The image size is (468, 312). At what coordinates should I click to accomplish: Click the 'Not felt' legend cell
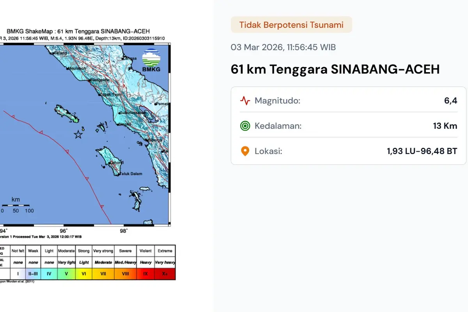point(18,251)
